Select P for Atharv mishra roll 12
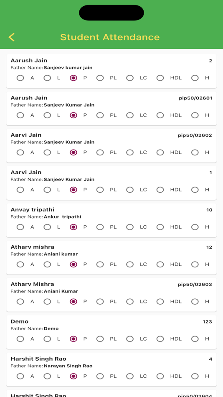Screen dimensions: 223x397 click(x=73, y=265)
